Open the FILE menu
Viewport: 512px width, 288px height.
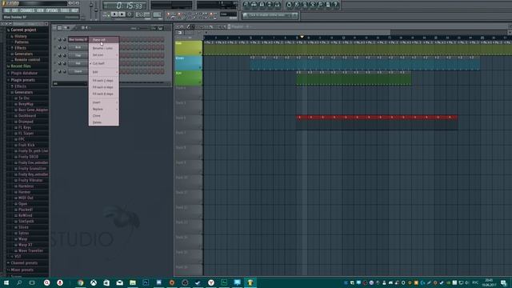point(7,10)
